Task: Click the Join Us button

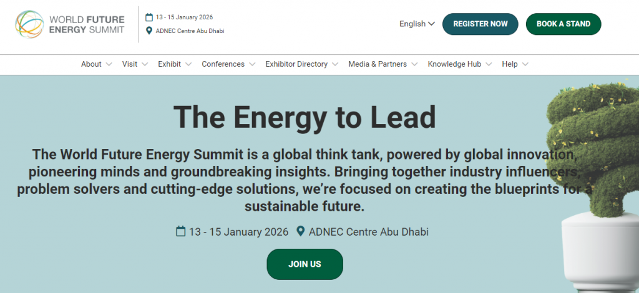Action: pos(305,264)
